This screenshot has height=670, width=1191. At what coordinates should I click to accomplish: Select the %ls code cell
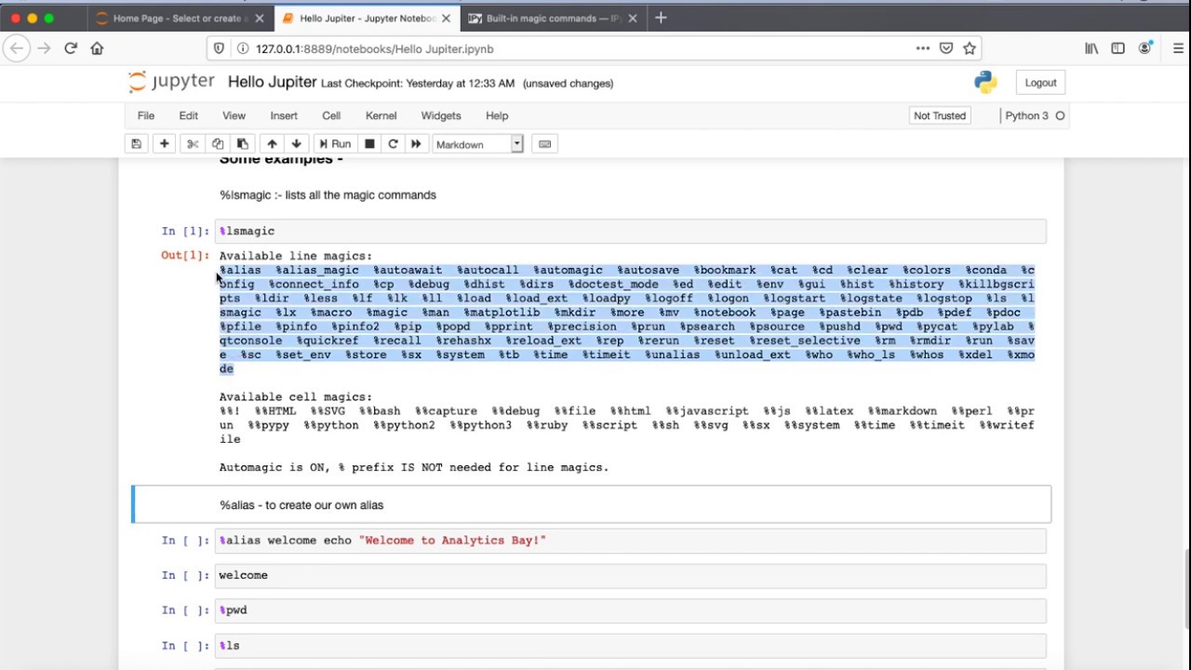(x=630, y=646)
